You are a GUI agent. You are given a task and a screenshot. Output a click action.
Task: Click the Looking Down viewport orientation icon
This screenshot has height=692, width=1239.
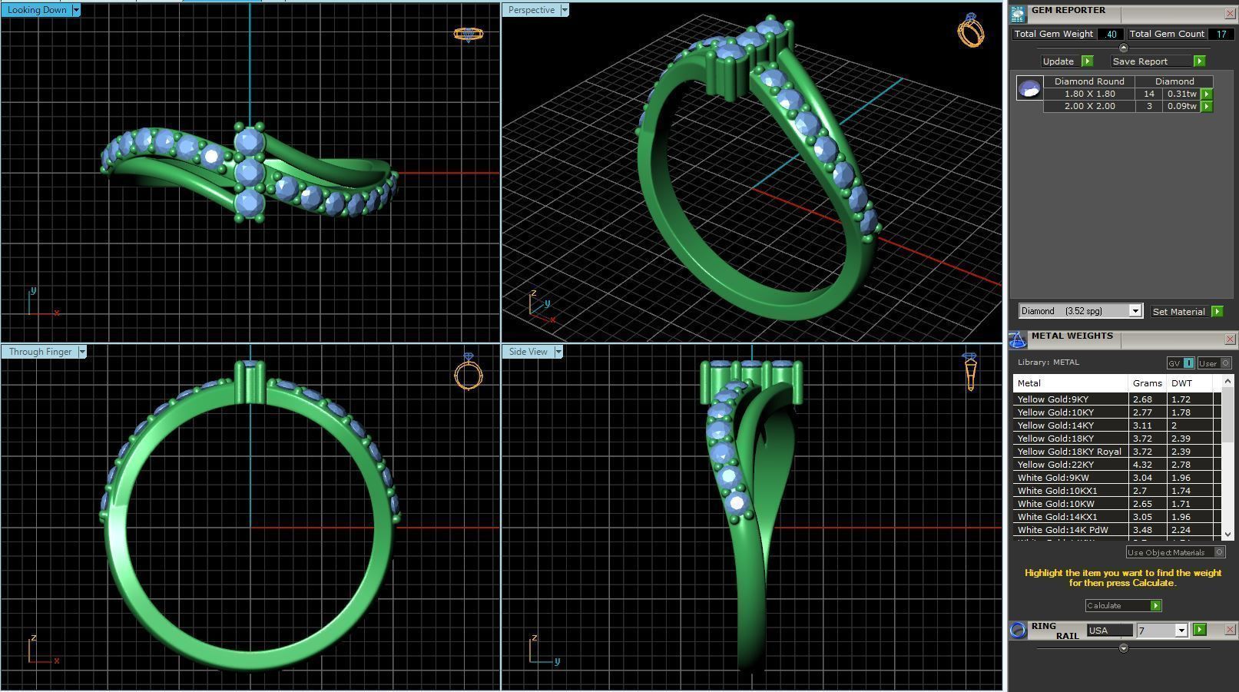pyautogui.click(x=468, y=34)
